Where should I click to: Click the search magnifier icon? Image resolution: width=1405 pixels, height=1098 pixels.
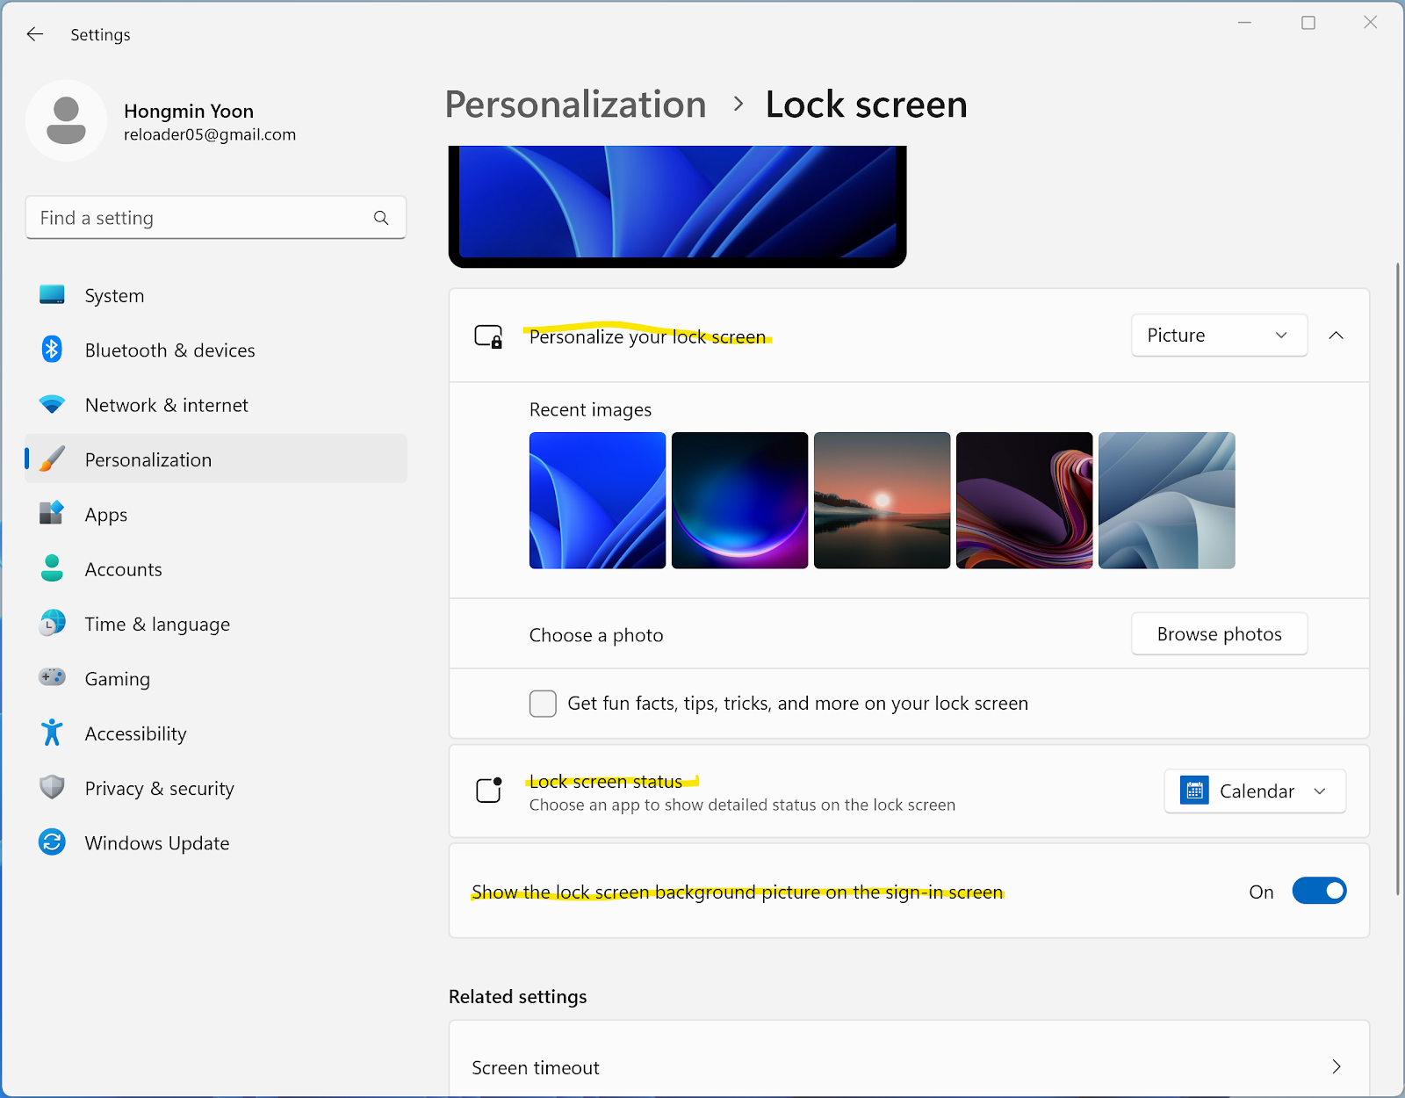coord(381,218)
